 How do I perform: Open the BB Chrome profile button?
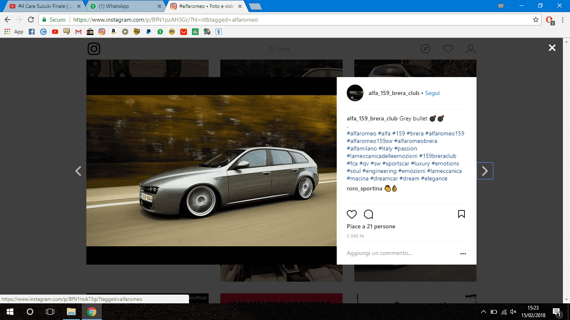point(501,6)
